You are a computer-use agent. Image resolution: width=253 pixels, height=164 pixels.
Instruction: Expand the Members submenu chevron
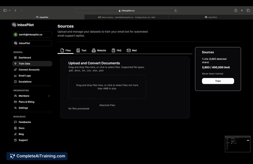coord(49,96)
